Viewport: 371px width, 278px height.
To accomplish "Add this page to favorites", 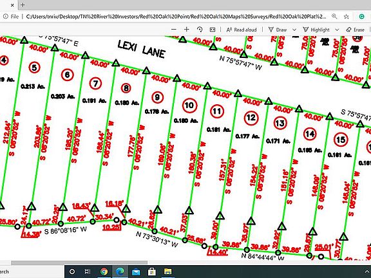I will coord(346,16).
